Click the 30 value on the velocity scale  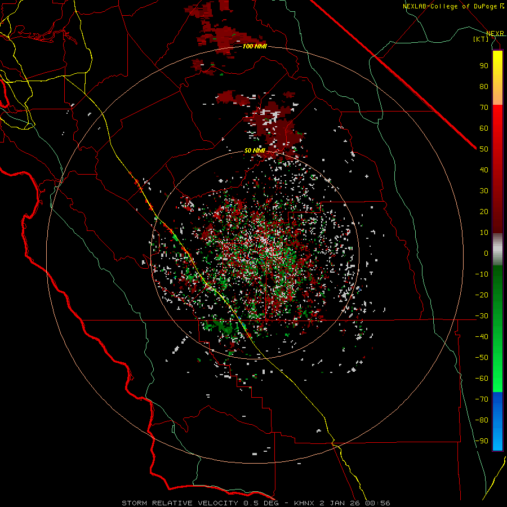pos(484,191)
